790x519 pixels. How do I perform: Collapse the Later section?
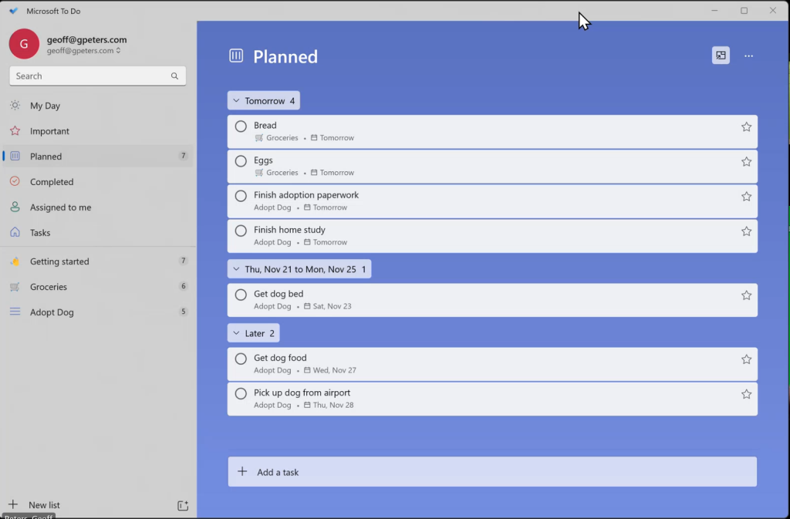pos(236,333)
